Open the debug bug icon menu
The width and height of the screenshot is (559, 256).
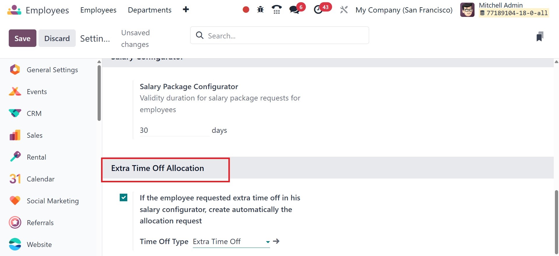pyautogui.click(x=260, y=10)
